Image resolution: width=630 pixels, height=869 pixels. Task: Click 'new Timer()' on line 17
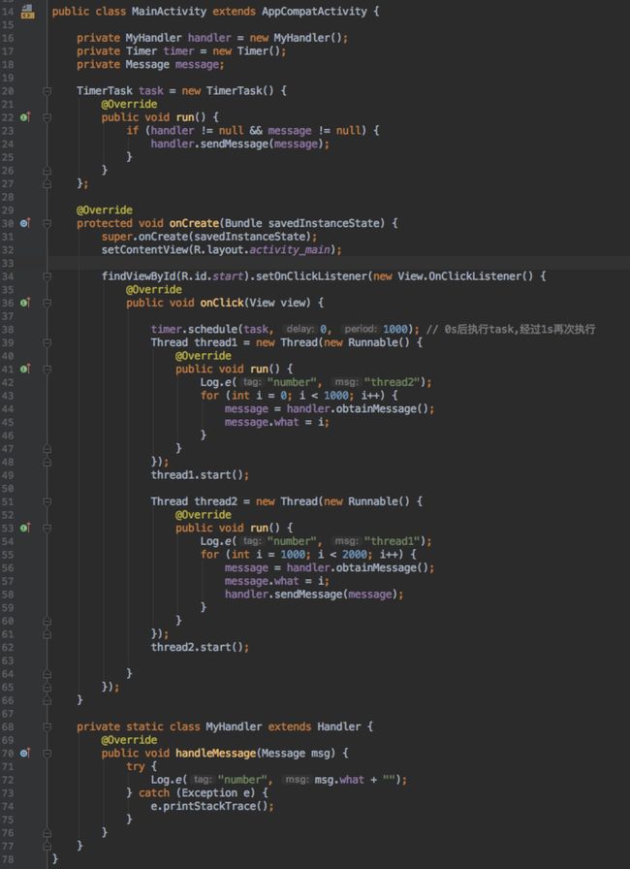(249, 51)
